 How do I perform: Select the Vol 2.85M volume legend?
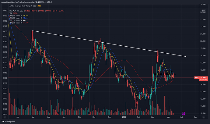tap(13, 13)
